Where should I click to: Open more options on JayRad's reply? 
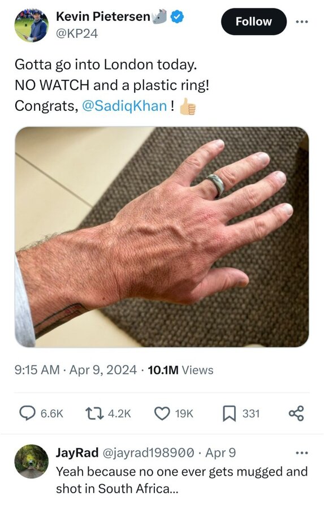(x=301, y=452)
